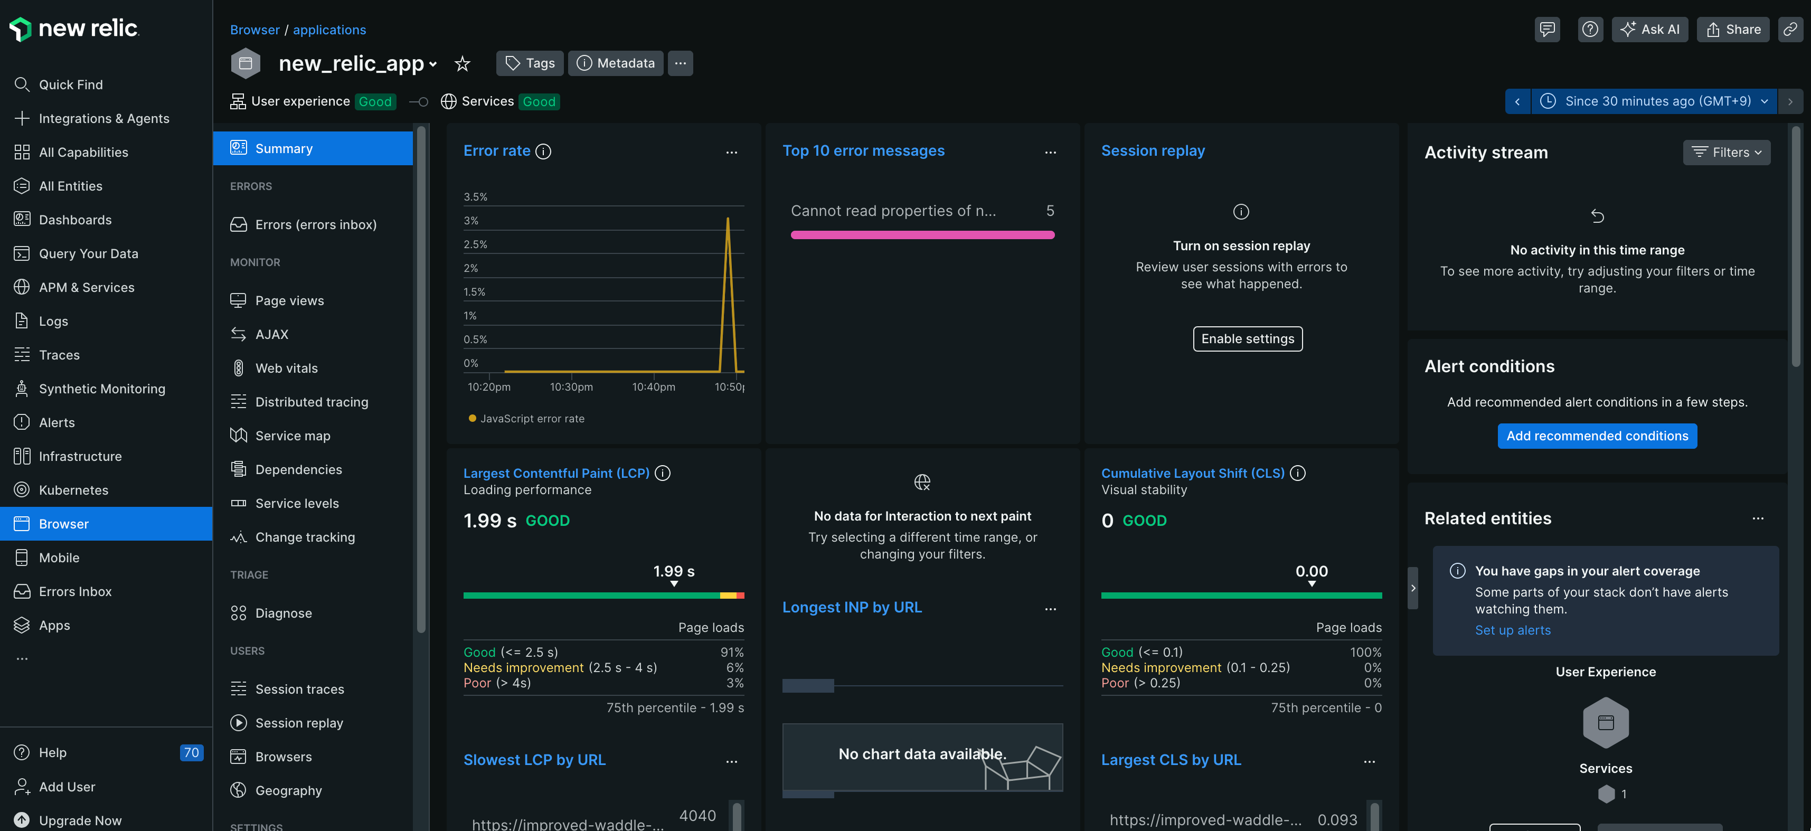The width and height of the screenshot is (1811, 831).
Task: Open the Errors Inbox section
Action: [75, 591]
